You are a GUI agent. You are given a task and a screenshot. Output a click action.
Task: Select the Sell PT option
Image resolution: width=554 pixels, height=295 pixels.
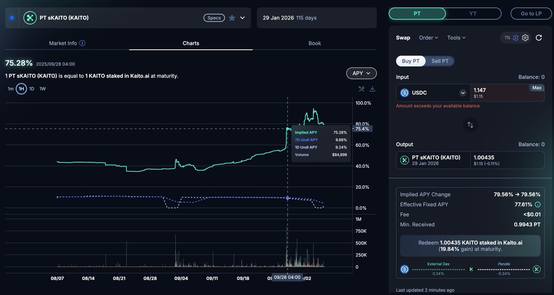pos(440,61)
